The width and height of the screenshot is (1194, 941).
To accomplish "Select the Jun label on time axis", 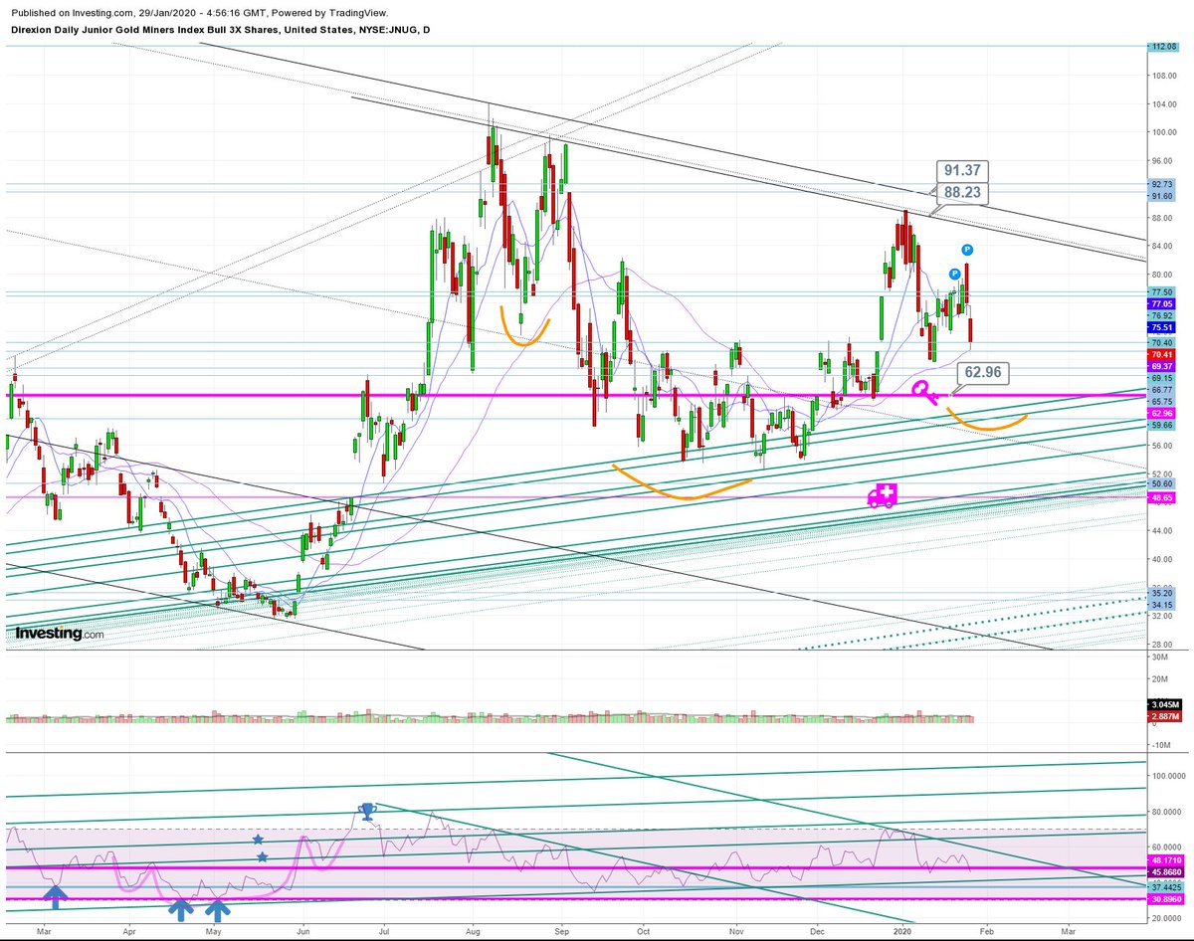I will point(303,934).
